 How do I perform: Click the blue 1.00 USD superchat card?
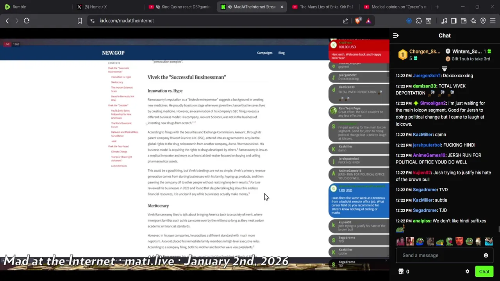(359, 201)
